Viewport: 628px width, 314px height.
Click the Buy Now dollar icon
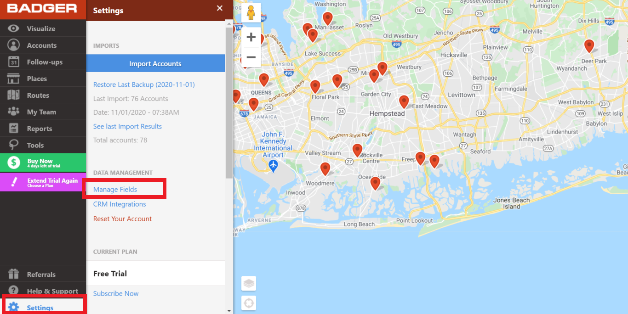coord(14,162)
